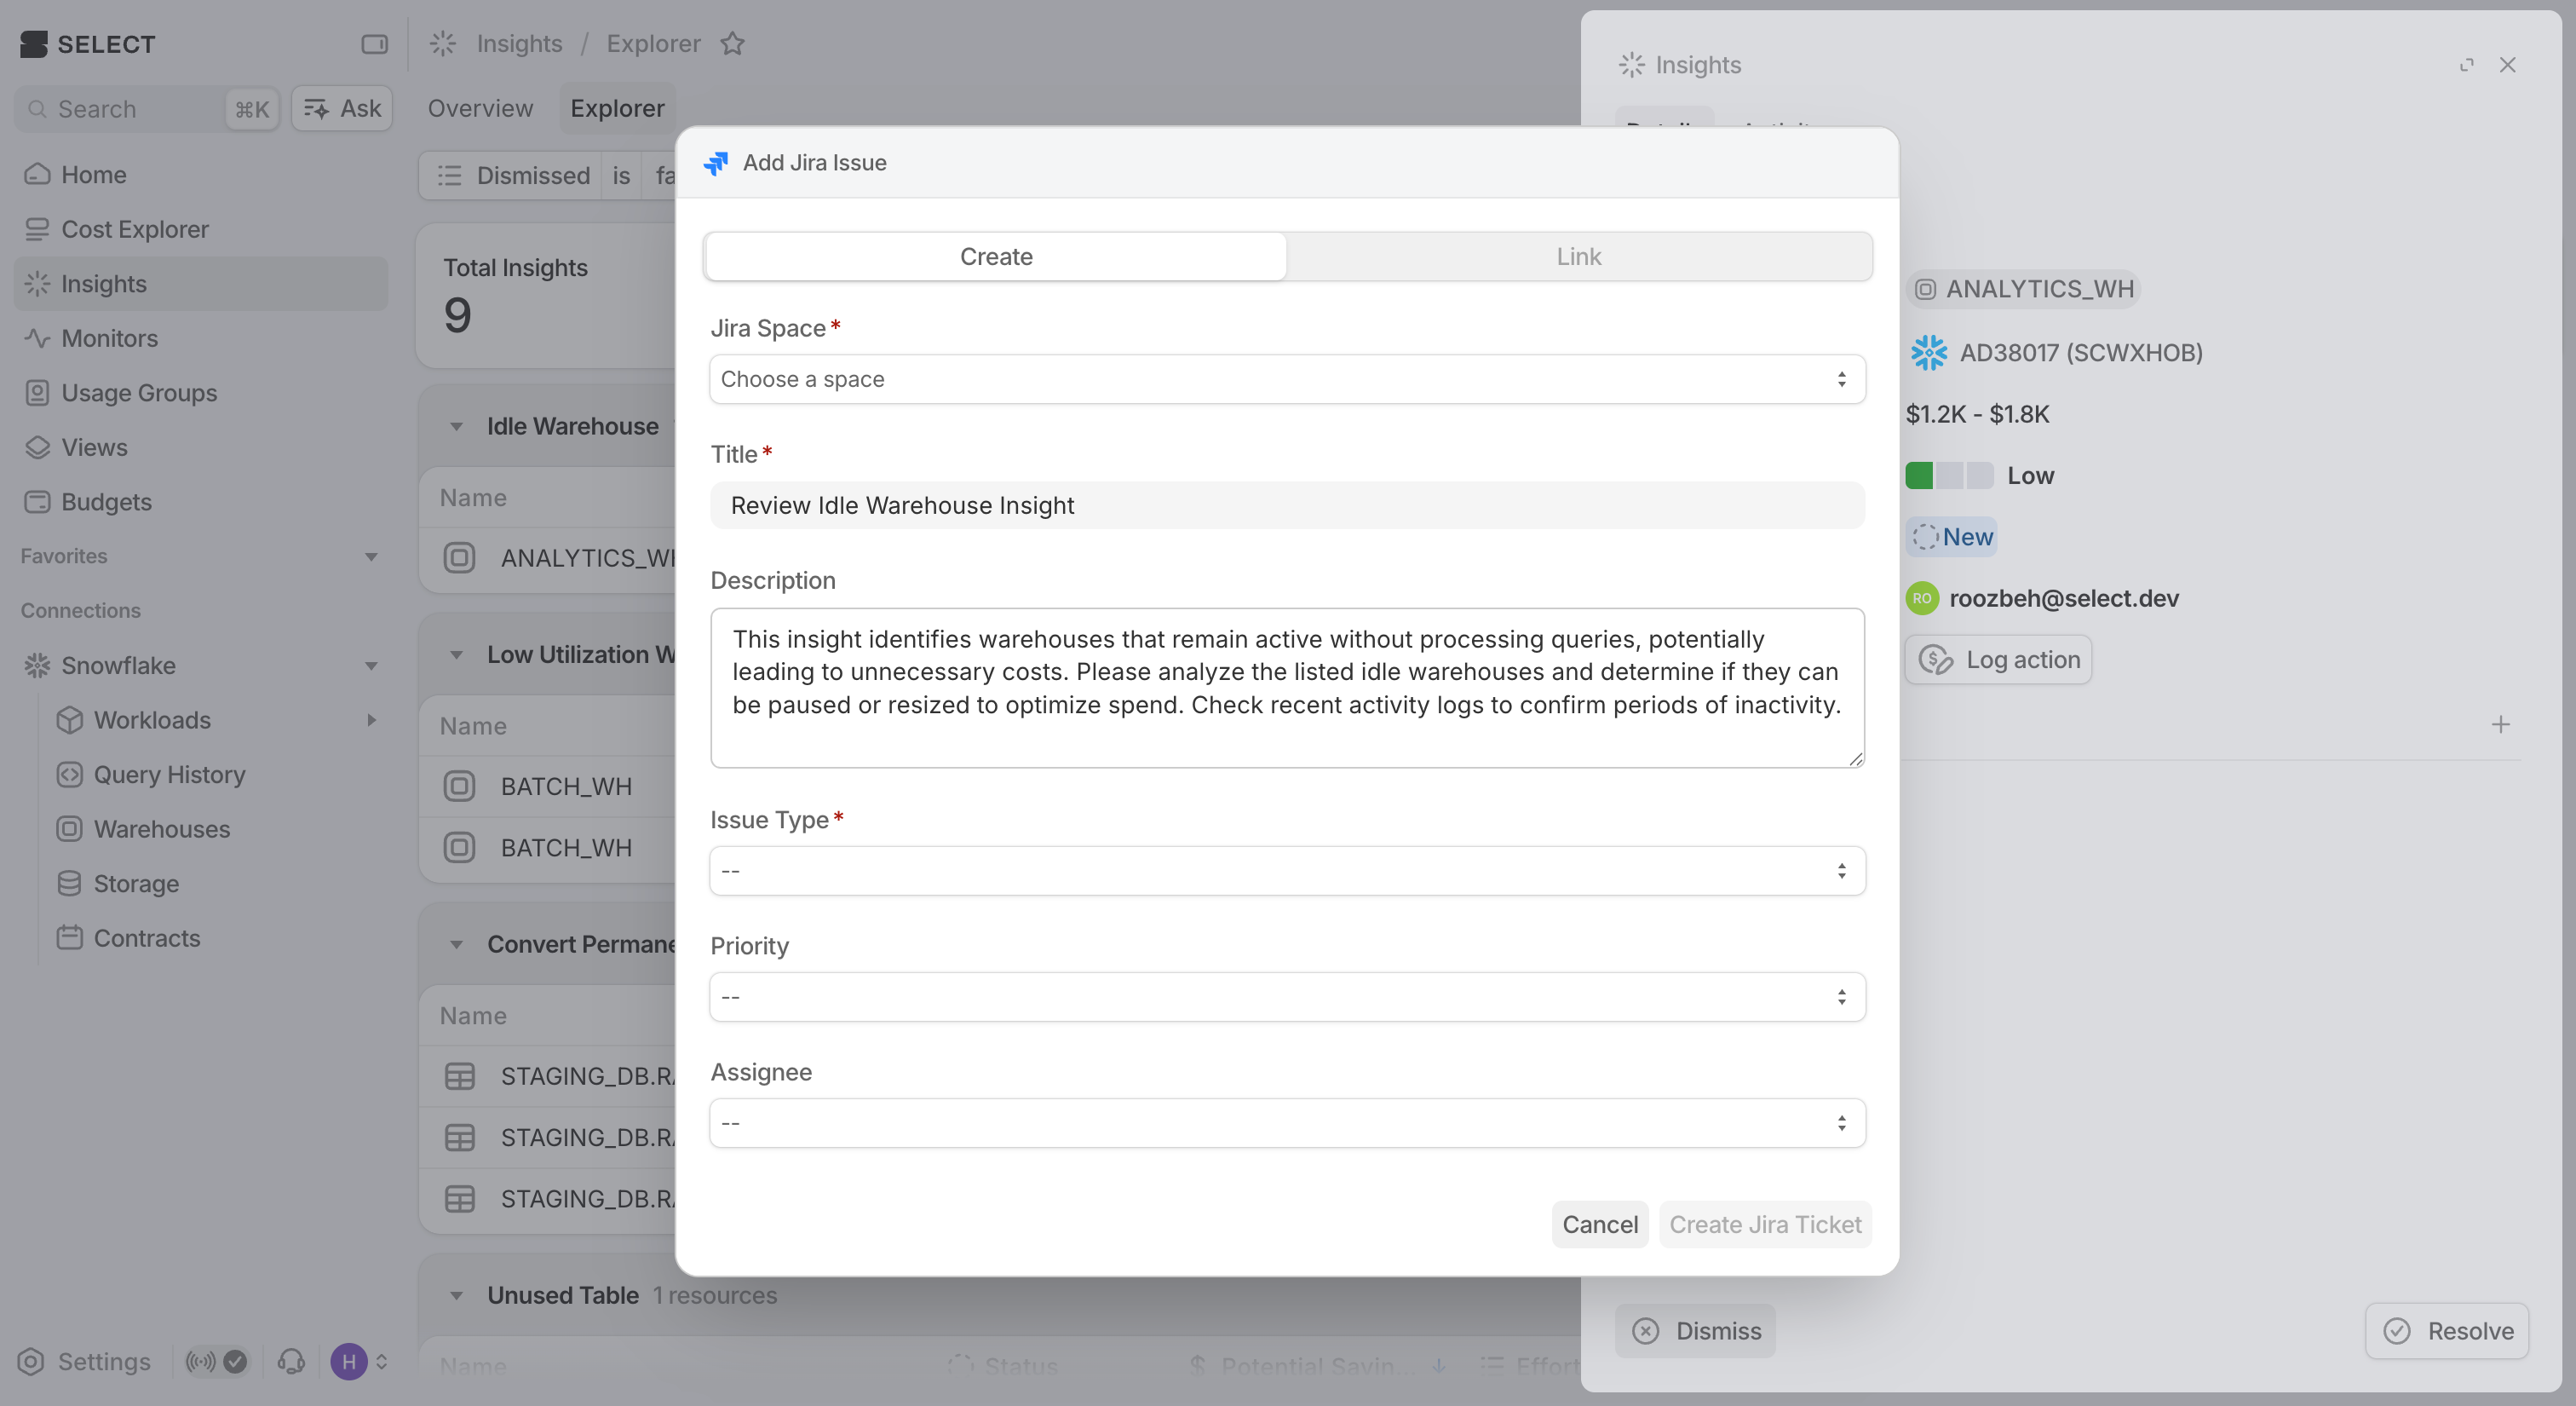This screenshot has width=2576, height=1406.
Task: Collapse the sidebar with panel icon
Action: (374, 44)
